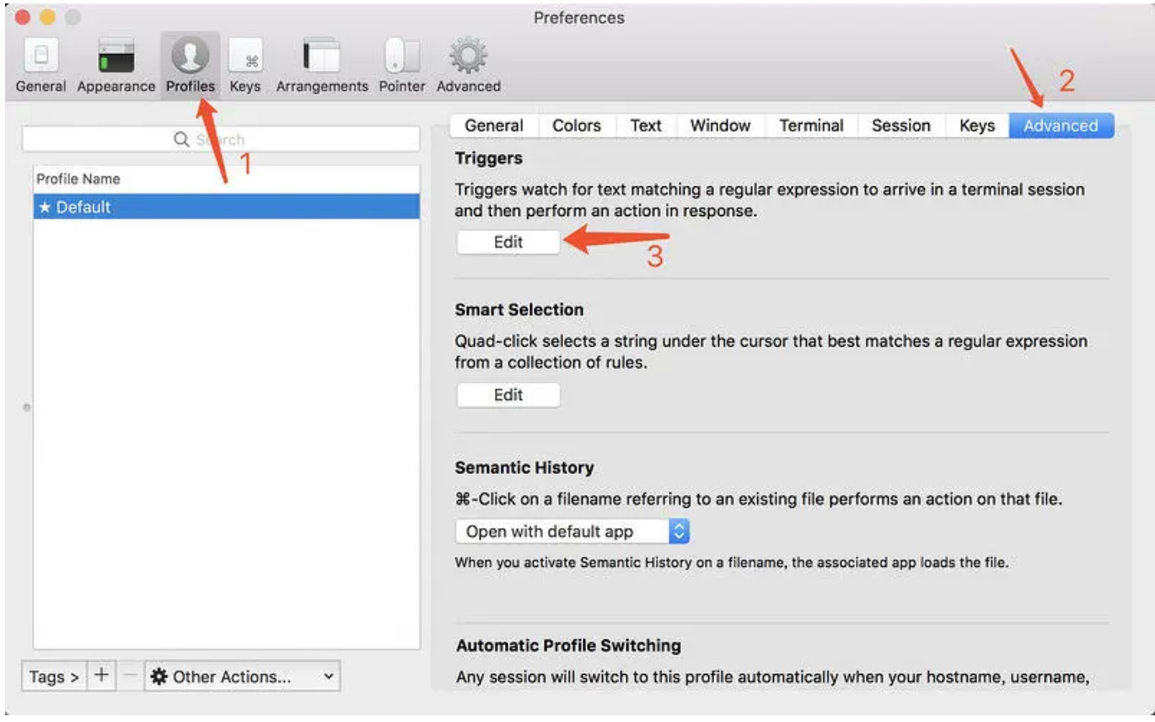
Task: Click the Smart Selection heading
Action: (x=519, y=310)
